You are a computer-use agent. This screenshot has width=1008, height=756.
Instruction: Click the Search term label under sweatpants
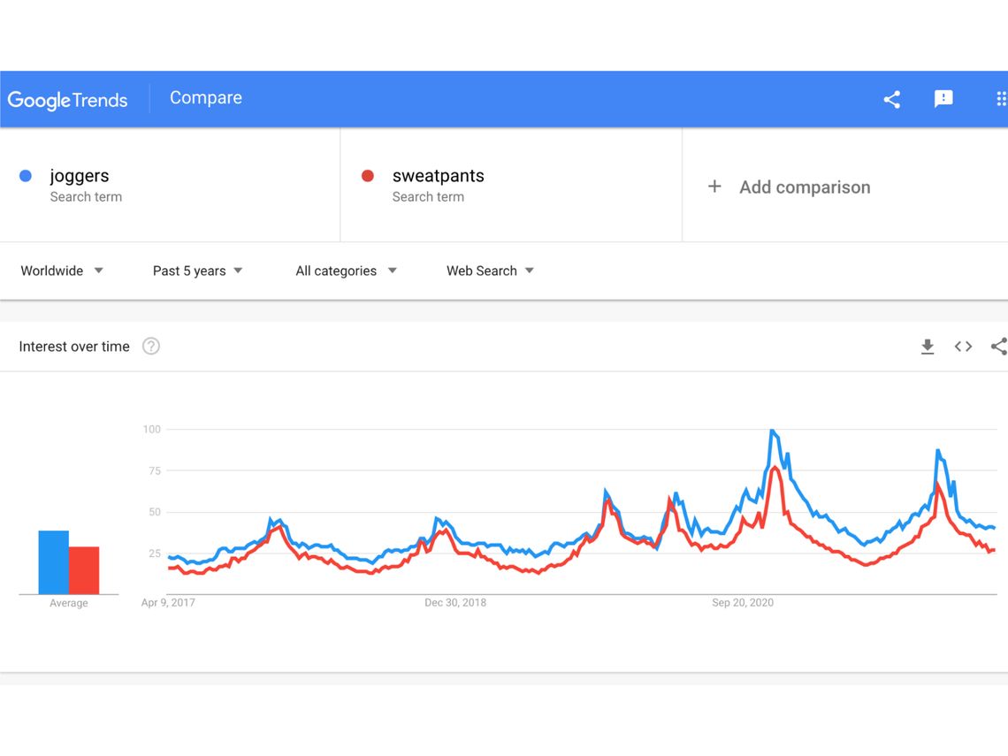pyautogui.click(x=428, y=196)
